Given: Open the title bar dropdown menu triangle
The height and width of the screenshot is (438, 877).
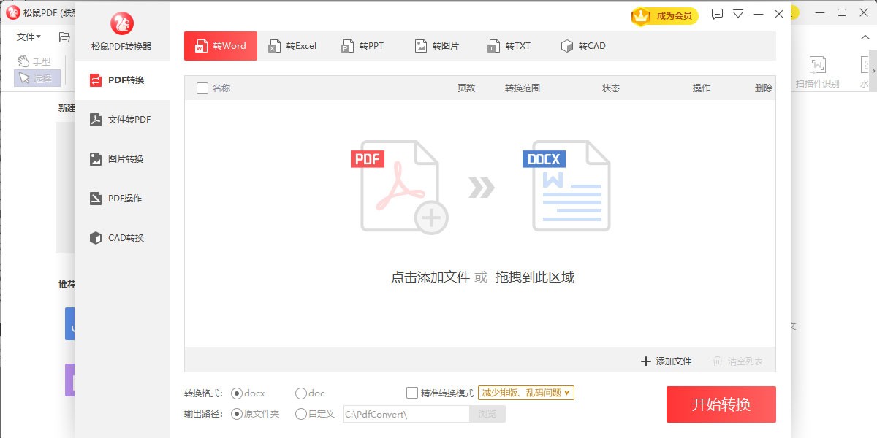Looking at the screenshot, I should pyautogui.click(x=738, y=14).
